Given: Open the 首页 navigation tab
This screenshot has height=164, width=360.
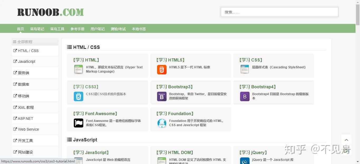Looking at the screenshot, I should (x=21, y=29).
